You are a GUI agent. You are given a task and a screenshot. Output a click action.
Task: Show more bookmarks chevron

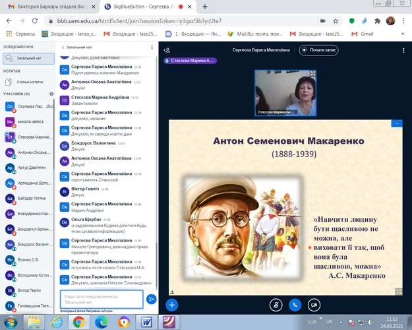[403, 34]
